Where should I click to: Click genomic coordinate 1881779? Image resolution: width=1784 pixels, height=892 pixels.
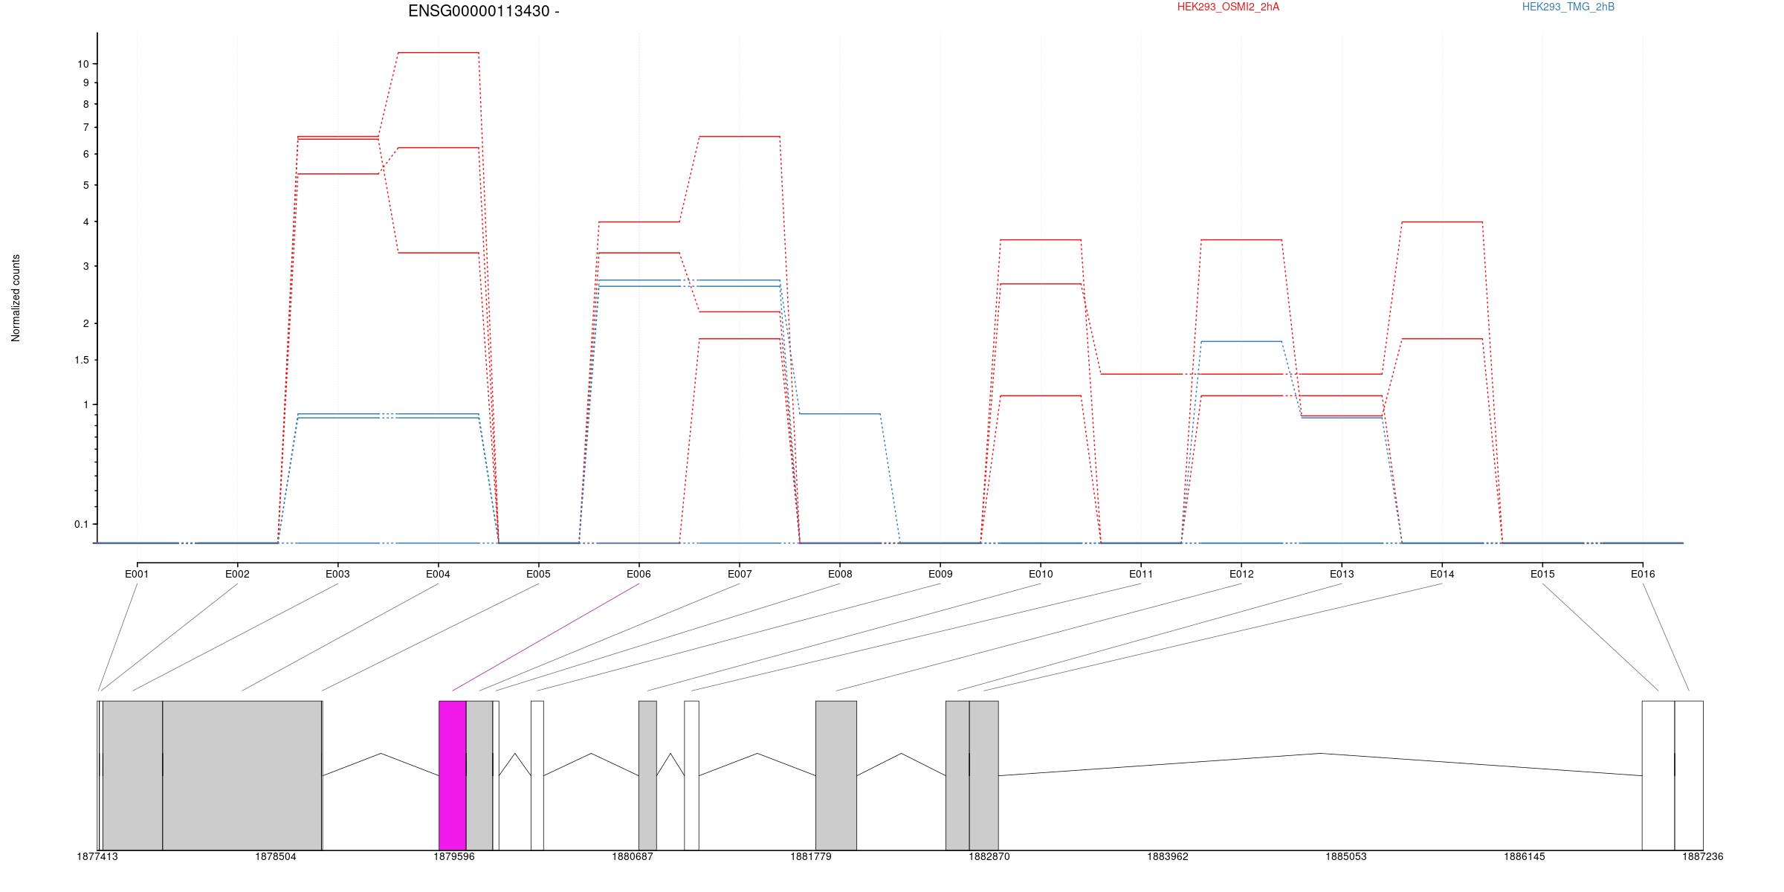[x=811, y=856]
